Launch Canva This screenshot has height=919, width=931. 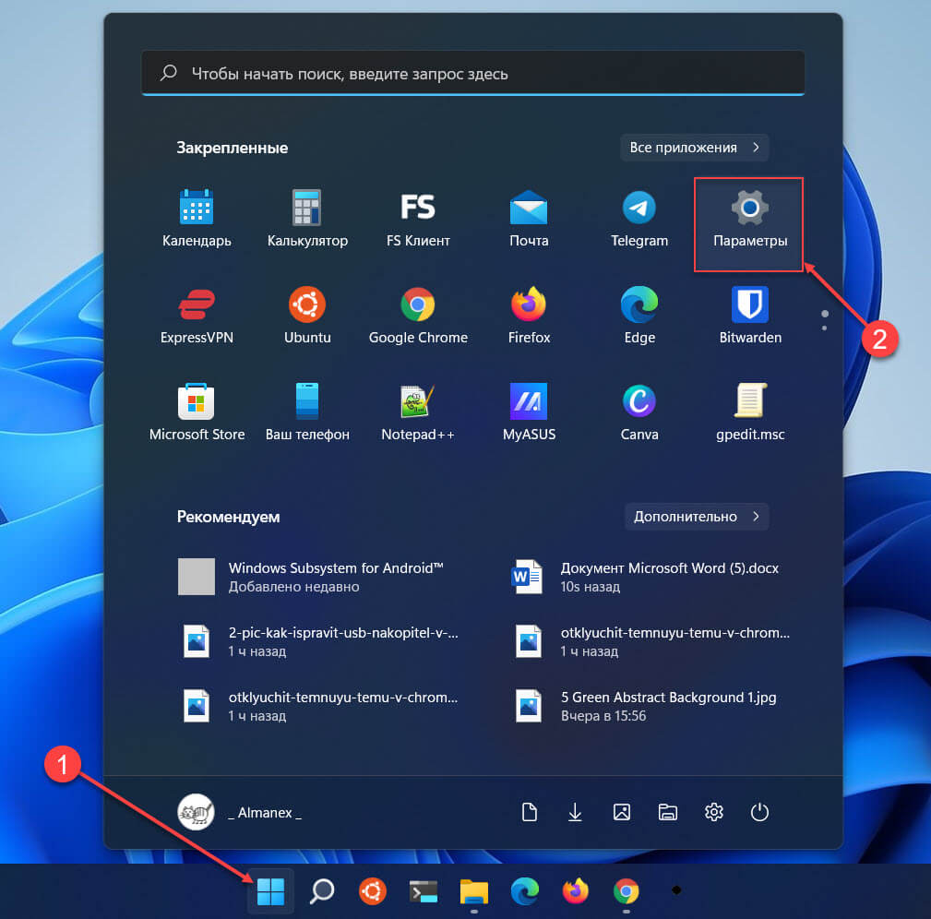point(639,412)
